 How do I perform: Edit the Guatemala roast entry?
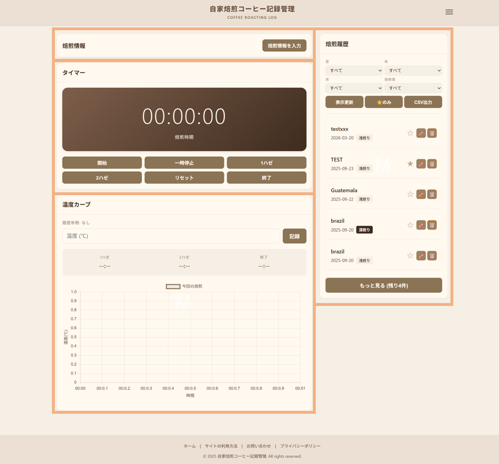(421, 194)
